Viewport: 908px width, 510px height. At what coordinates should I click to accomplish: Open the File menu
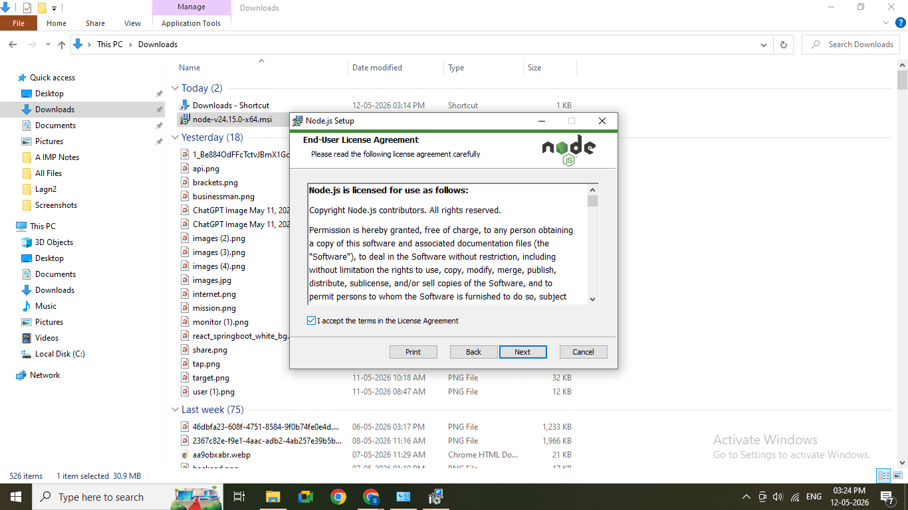pyautogui.click(x=19, y=23)
